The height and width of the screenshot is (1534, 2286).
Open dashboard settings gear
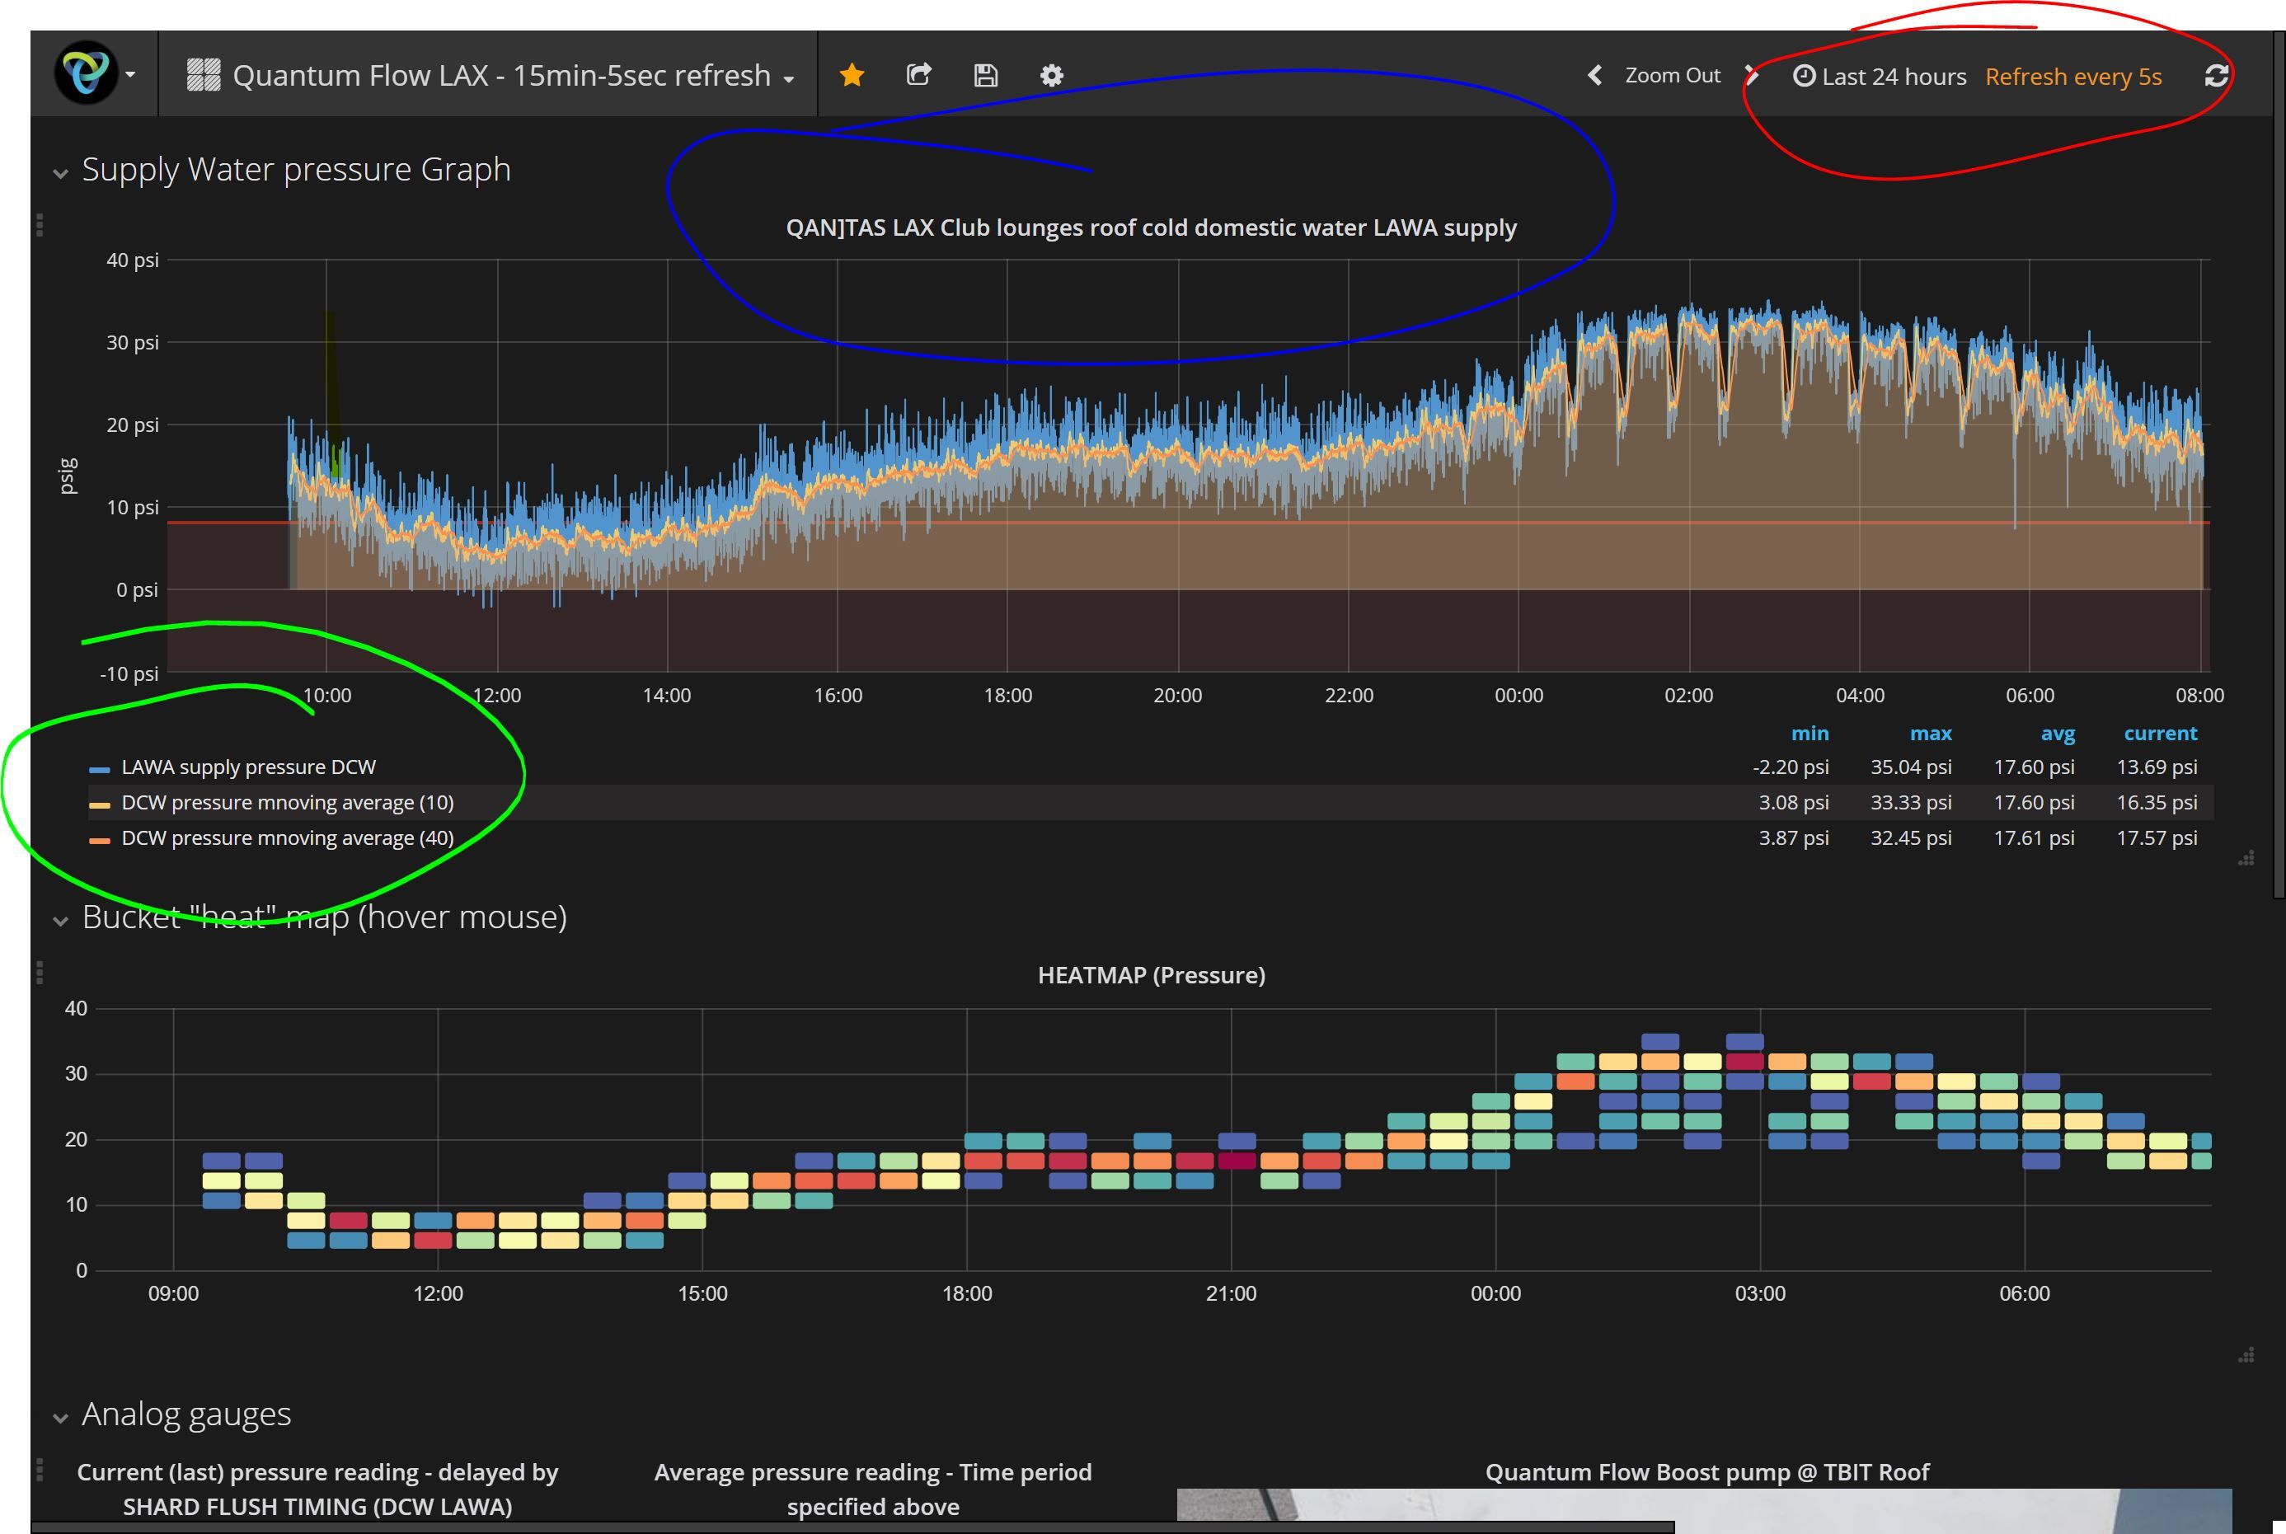pyautogui.click(x=1052, y=75)
